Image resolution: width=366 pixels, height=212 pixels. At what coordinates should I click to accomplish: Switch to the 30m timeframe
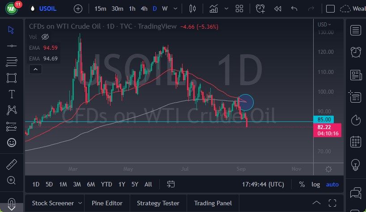[x=117, y=9]
